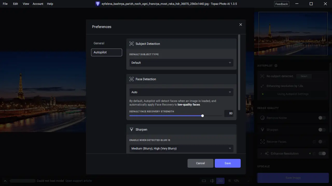Click the Subject Detection section icon
332x186 pixels.
point(132,44)
